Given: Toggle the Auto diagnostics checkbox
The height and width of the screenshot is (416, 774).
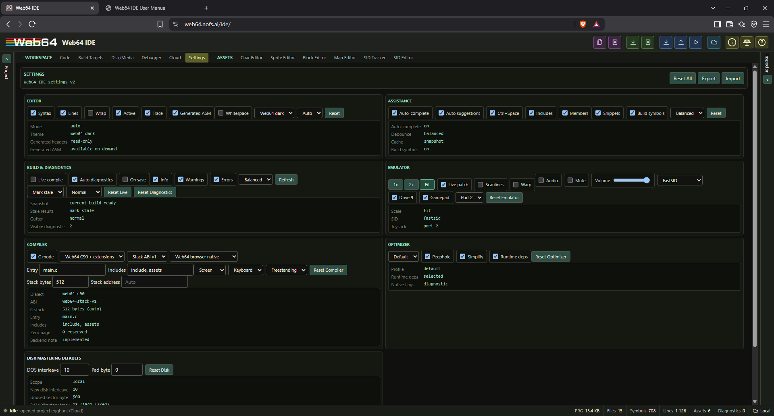Looking at the screenshot, I should coord(75,179).
